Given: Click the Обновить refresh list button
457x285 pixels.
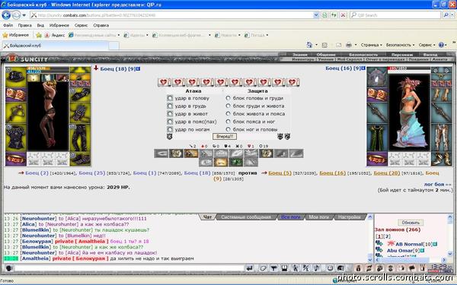Looking at the screenshot, I should pyautogui.click(x=411, y=223).
